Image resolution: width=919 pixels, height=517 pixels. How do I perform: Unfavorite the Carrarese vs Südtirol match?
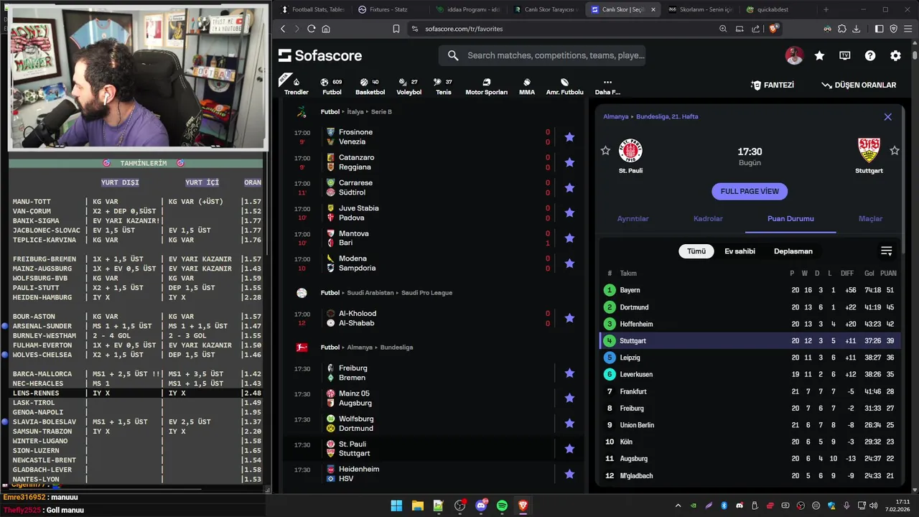click(x=569, y=187)
